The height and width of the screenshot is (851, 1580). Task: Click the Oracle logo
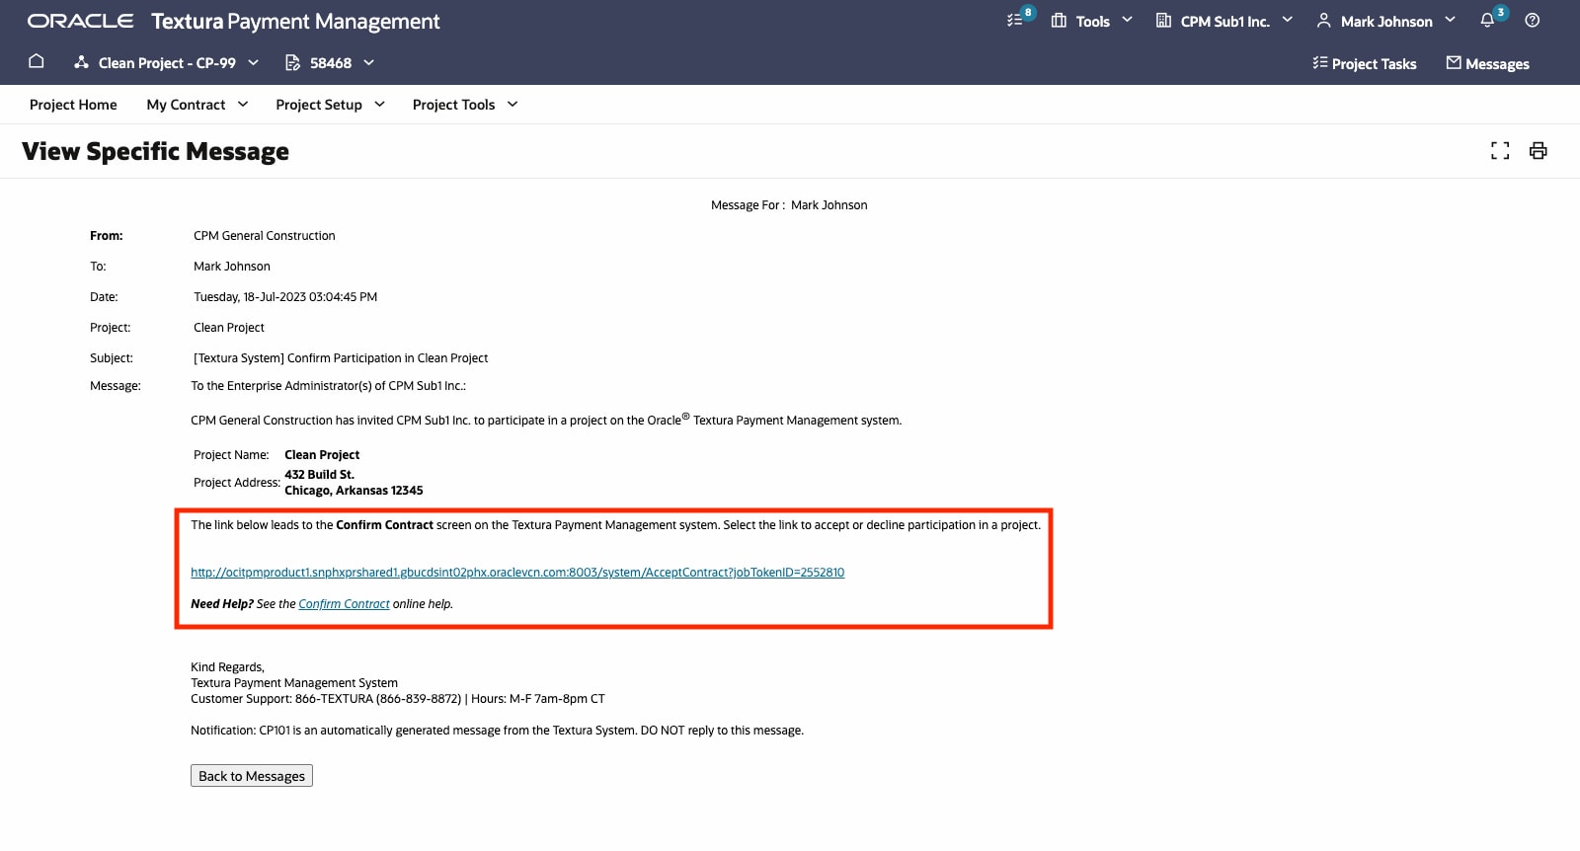(80, 21)
